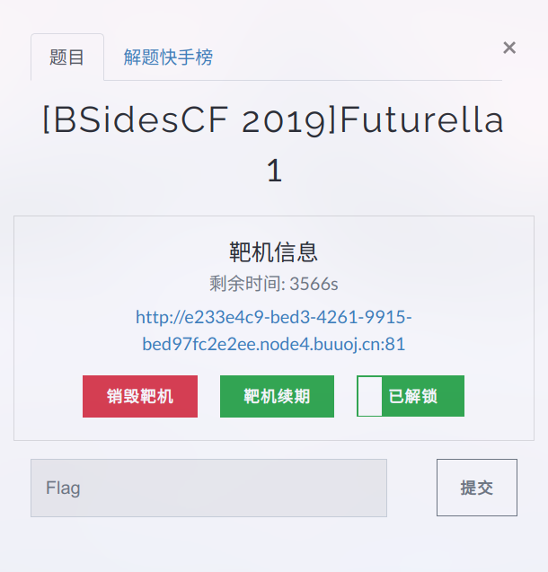
Task: Click the 已解锁 label text
Action: [x=412, y=396]
